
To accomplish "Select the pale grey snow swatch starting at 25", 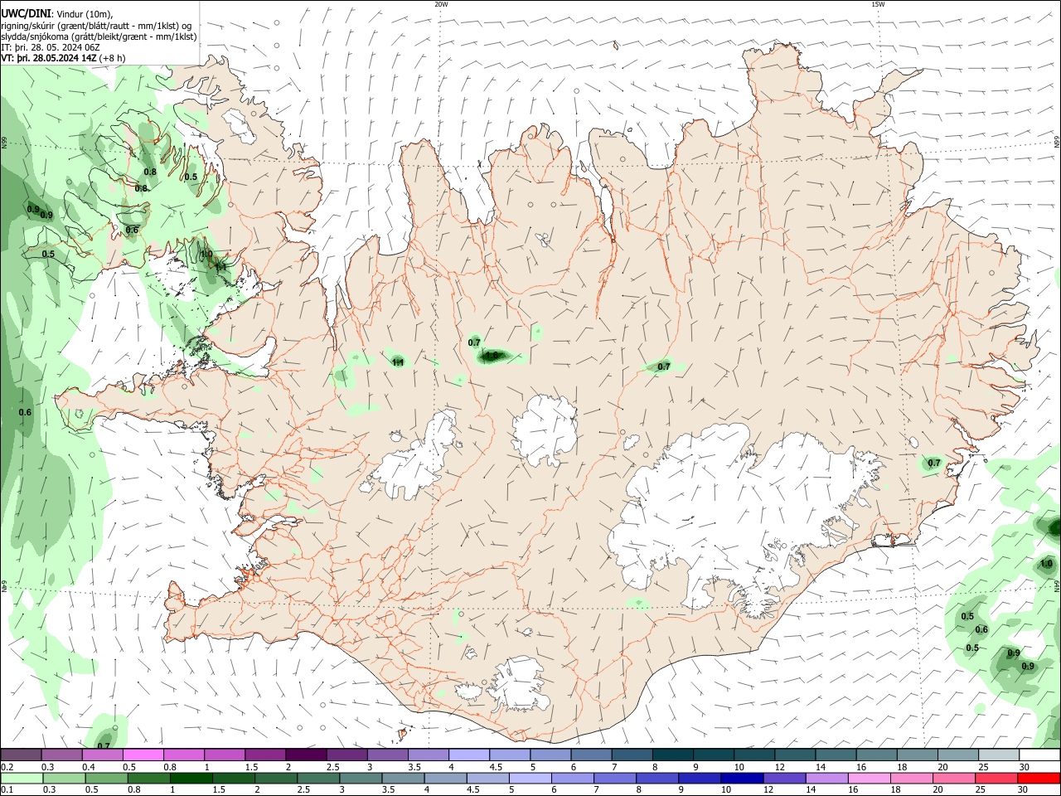I will click(x=999, y=755).
